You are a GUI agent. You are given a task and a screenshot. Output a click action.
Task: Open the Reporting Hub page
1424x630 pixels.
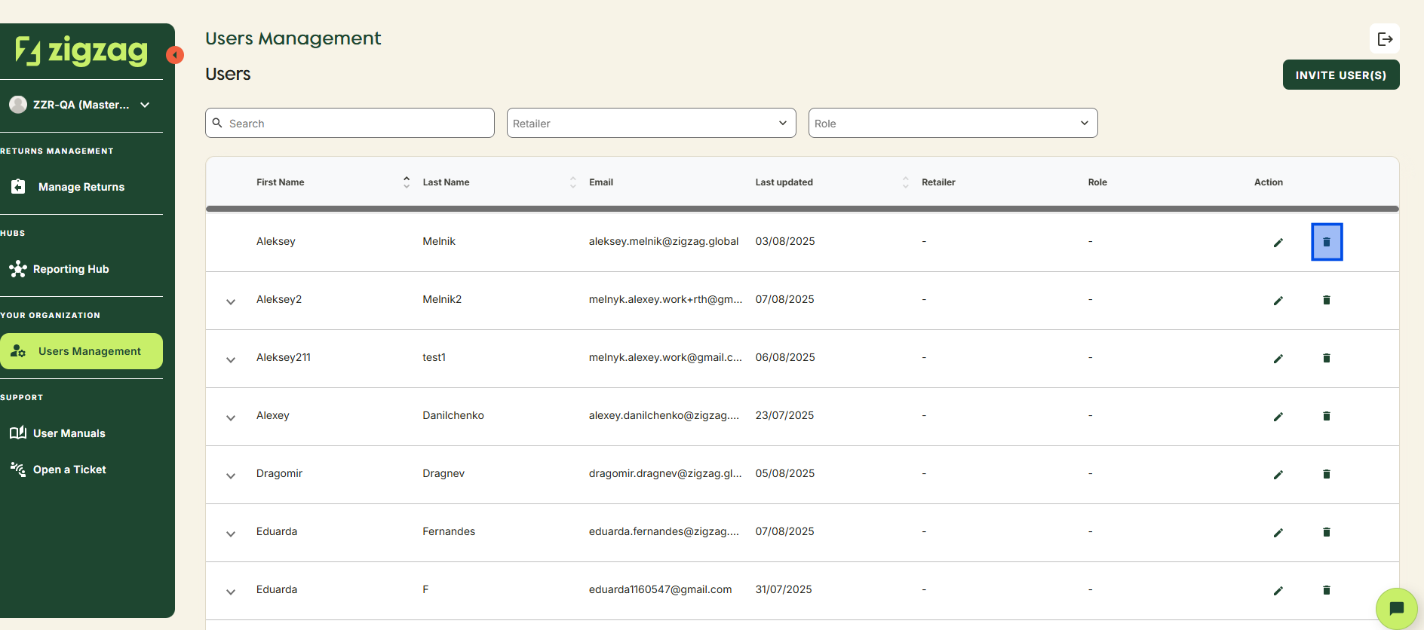[x=71, y=269]
